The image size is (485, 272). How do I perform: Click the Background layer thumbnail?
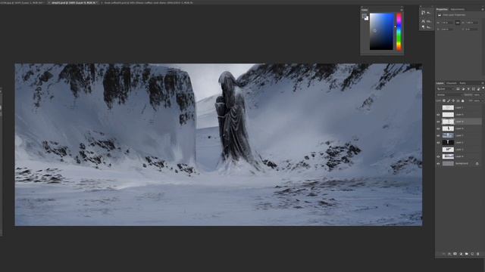click(x=448, y=163)
